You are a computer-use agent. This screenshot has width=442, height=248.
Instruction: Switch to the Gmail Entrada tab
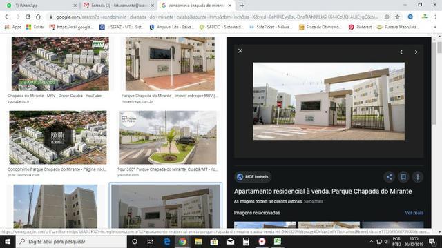tap(118, 6)
